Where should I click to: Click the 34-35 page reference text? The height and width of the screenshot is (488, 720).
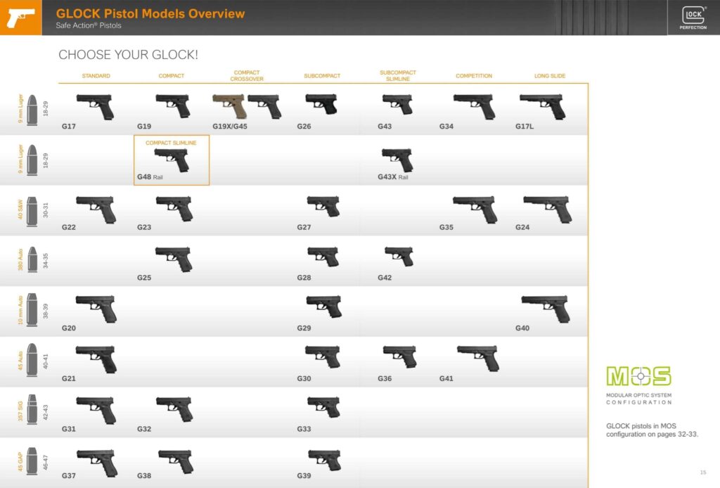pyautogui.click(x=46, y=261)
